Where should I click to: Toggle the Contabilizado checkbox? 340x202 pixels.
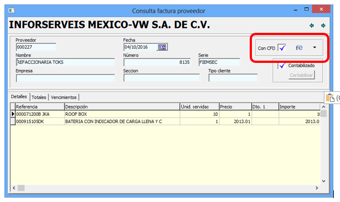tap(282, 65)
